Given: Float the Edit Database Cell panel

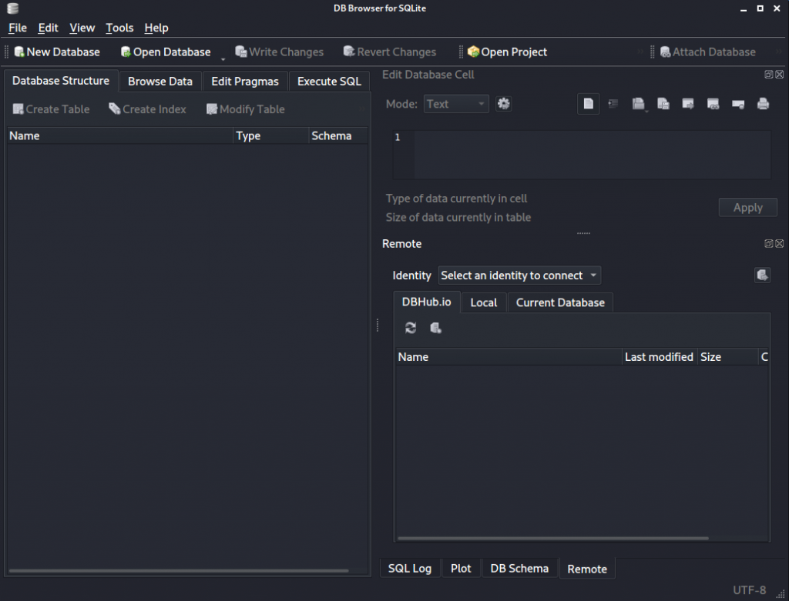Looking at the screenshot, I should point(769,75).
